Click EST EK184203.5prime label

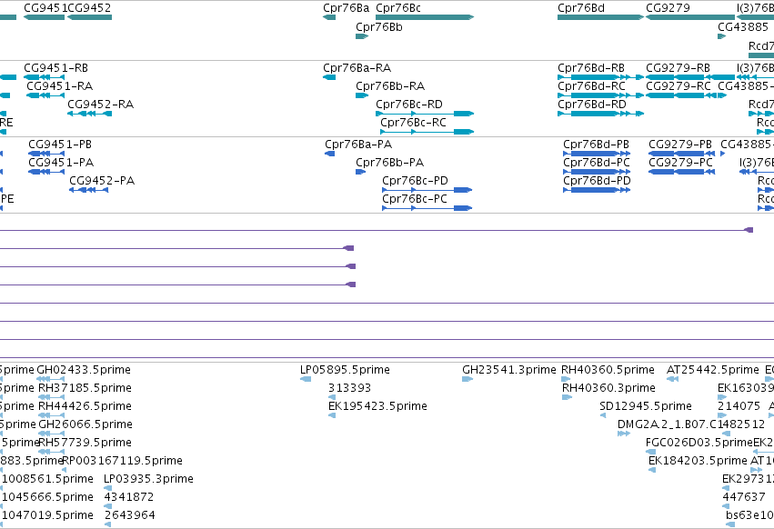698,461
